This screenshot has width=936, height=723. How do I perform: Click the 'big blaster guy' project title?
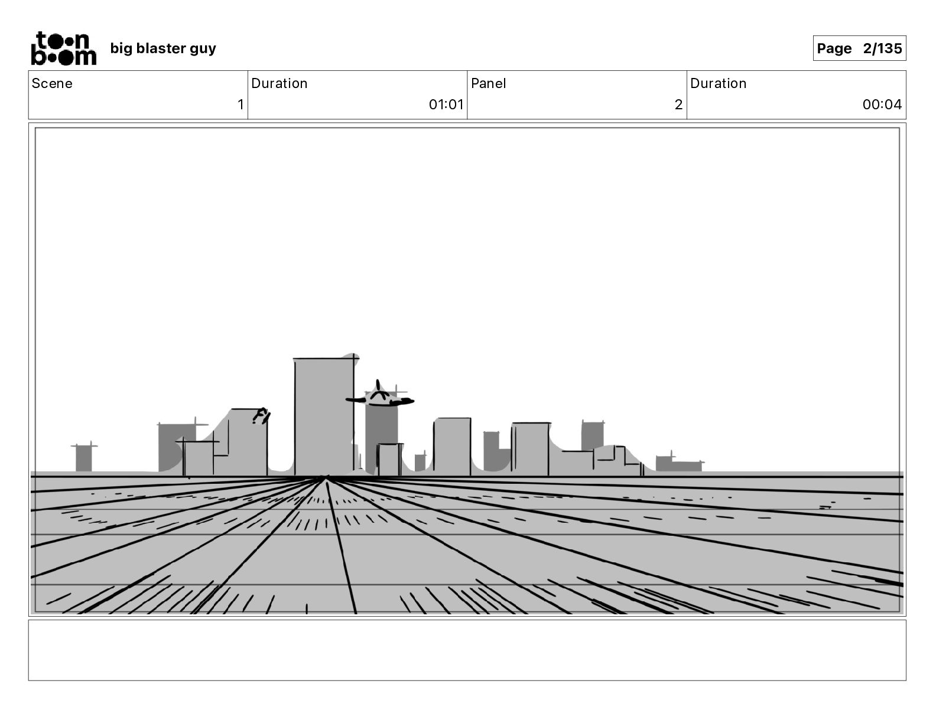point(163,48)
